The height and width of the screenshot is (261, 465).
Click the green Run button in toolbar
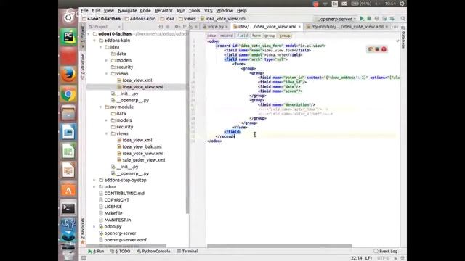point(362,19)
